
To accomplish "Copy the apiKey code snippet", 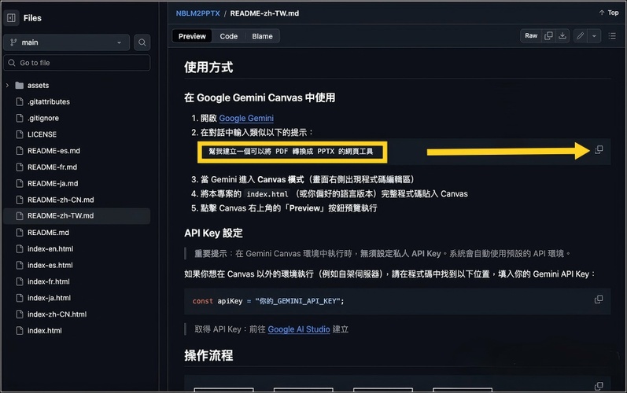I will pos(599,299).
